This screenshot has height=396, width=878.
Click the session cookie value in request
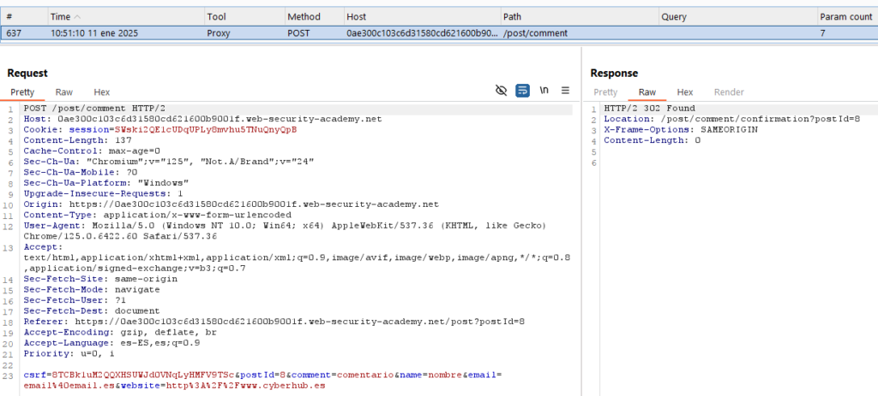[206, 130]
